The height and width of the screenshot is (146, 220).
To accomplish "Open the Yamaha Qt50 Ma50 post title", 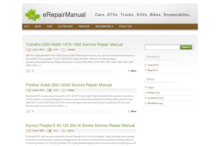I will pyautogui.click(x=74, y=45).
